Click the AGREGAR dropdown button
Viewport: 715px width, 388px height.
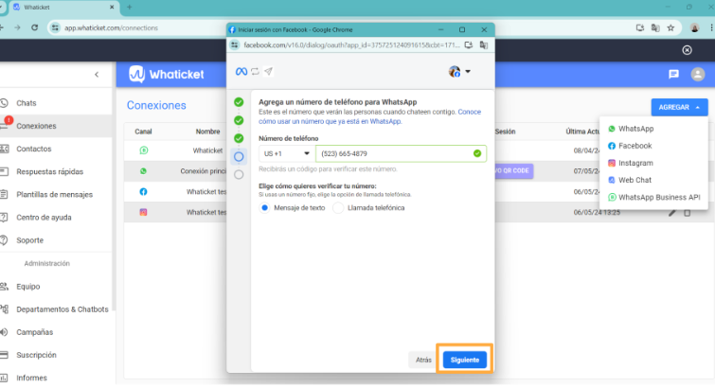click(x=679, y=107)
